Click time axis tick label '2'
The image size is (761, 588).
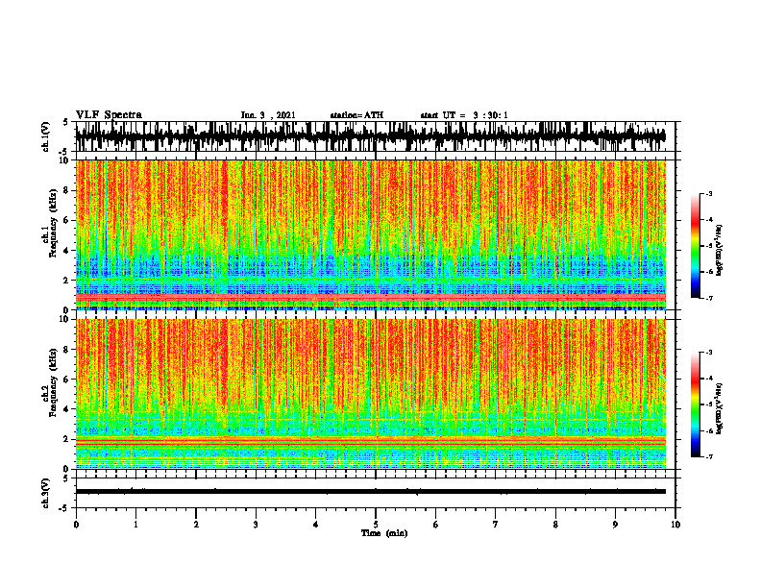[x=196, y=525]
